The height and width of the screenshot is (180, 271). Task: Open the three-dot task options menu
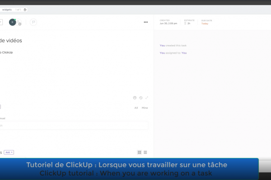coord(146,22)
